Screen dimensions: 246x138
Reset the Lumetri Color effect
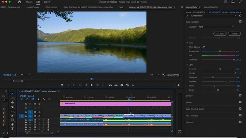pos(240,16)
